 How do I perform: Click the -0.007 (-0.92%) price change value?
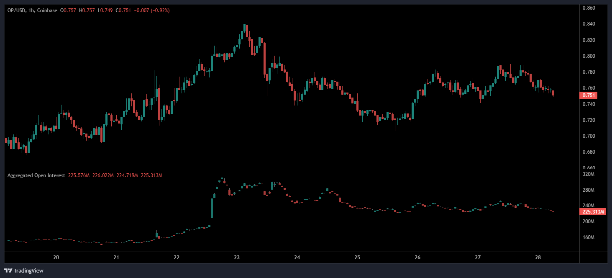[x=152, y=10]
